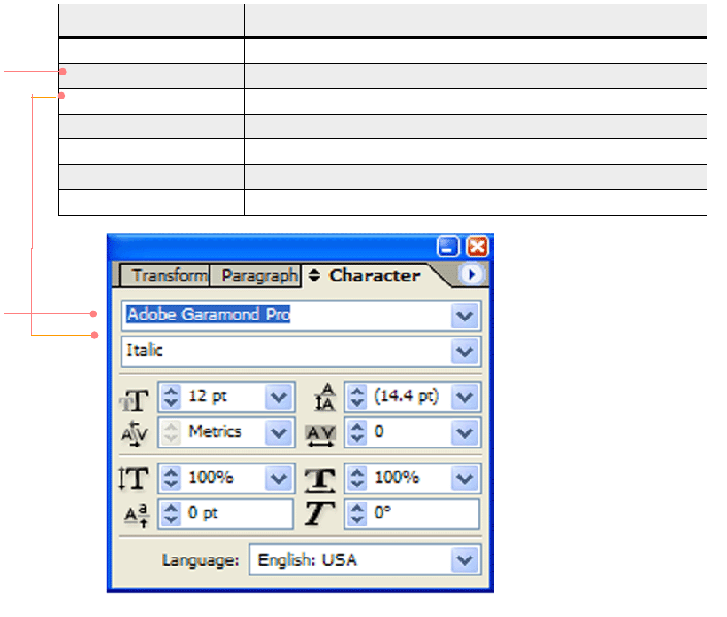The image size is (727, 617).
Task: Switch to the Transform tab
Action: pos(169,275)
